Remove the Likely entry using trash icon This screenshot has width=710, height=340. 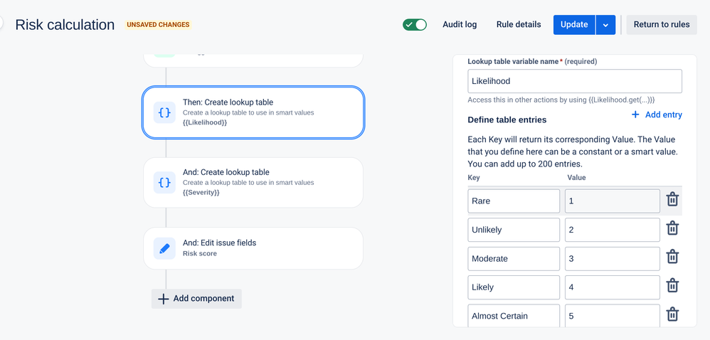point(672,286)
